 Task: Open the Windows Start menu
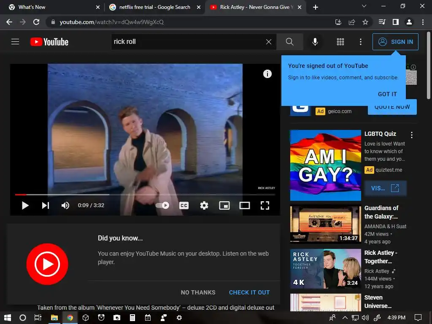[8, 318]
